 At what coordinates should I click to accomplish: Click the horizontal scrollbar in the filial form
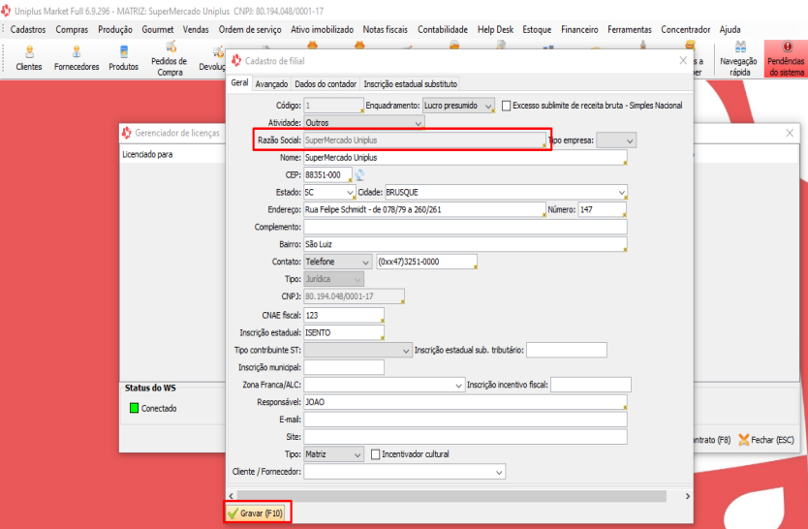[x=451, y=496]
